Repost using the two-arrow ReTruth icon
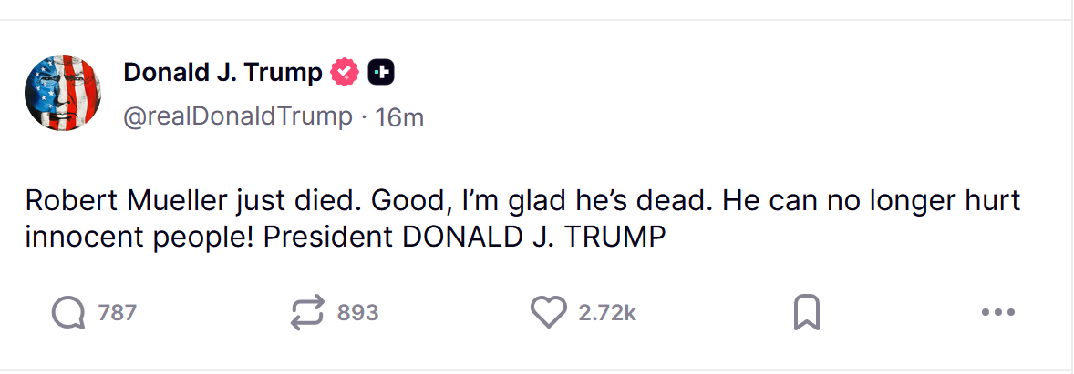 tap(307, 313)
